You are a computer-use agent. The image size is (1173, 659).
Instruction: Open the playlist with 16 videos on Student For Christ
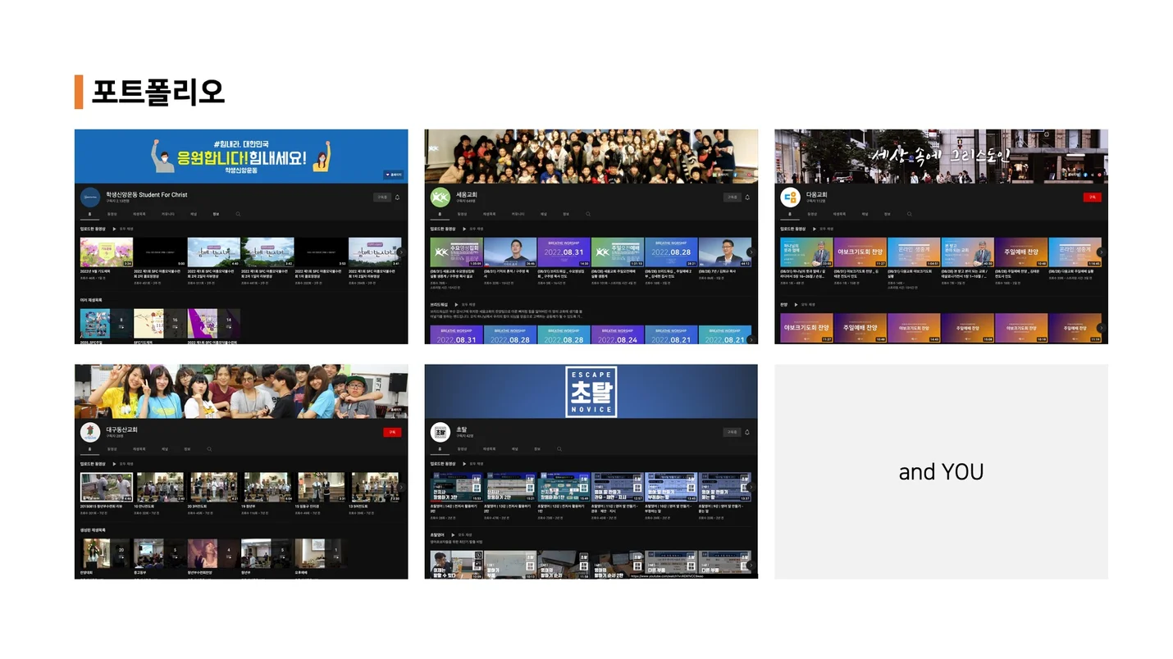tap(160, 324)
